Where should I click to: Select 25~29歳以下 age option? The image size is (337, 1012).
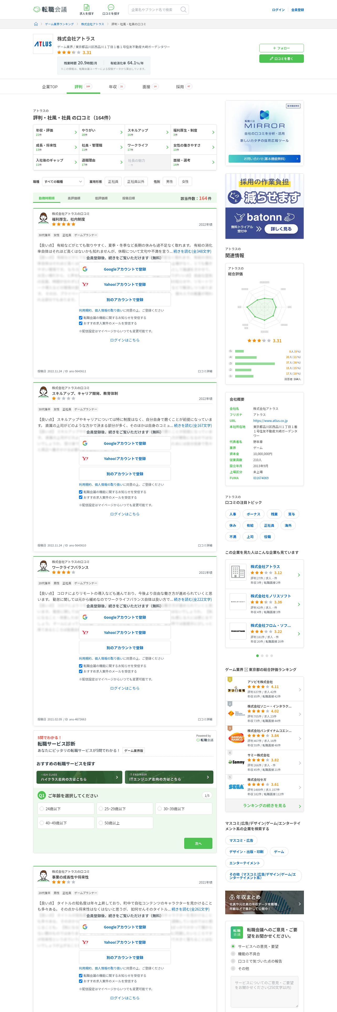tap(124, 808)
